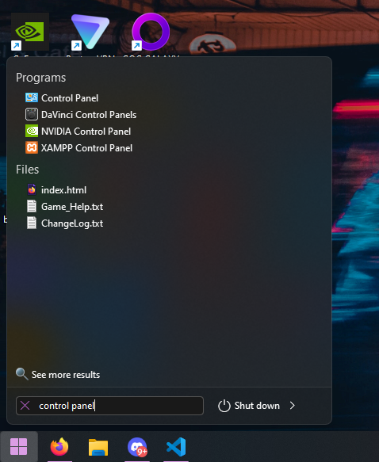Select the Proton VPN desktop shortcut
Viewport: 379px width, 462px height.
90,32
